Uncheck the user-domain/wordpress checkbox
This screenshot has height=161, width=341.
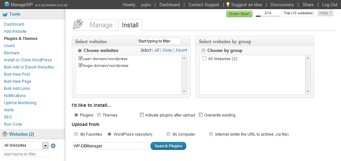coord(80,58)
